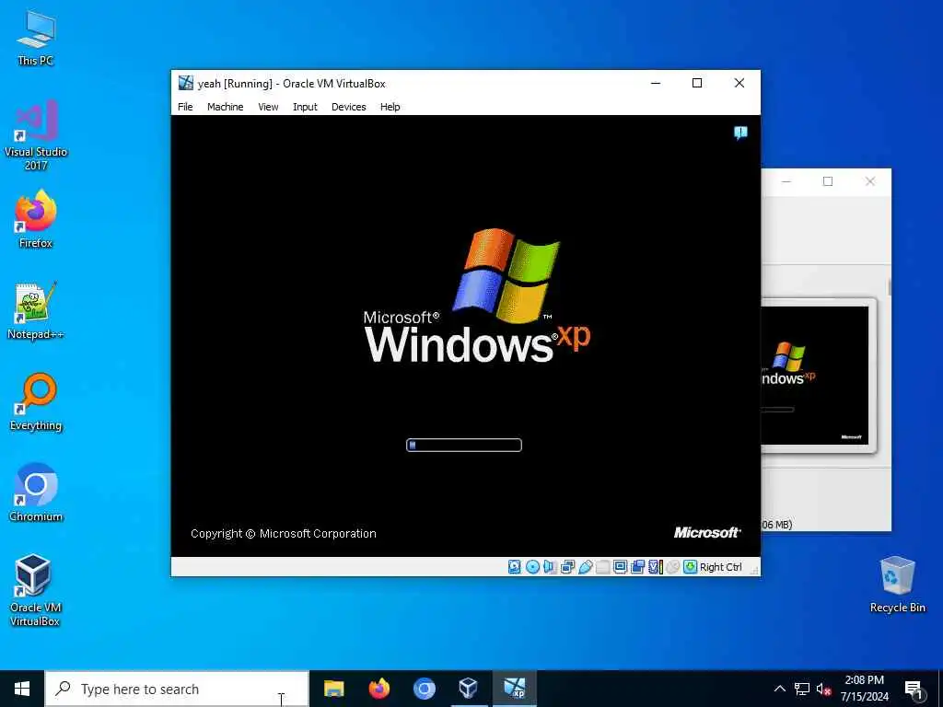Click the Windows XP VM preview thumbnail
This screenshot has height=707, width=943.
pyautogui.click(x=815, y=376)
